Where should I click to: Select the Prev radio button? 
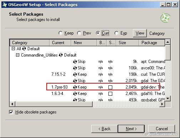(79, 33)
